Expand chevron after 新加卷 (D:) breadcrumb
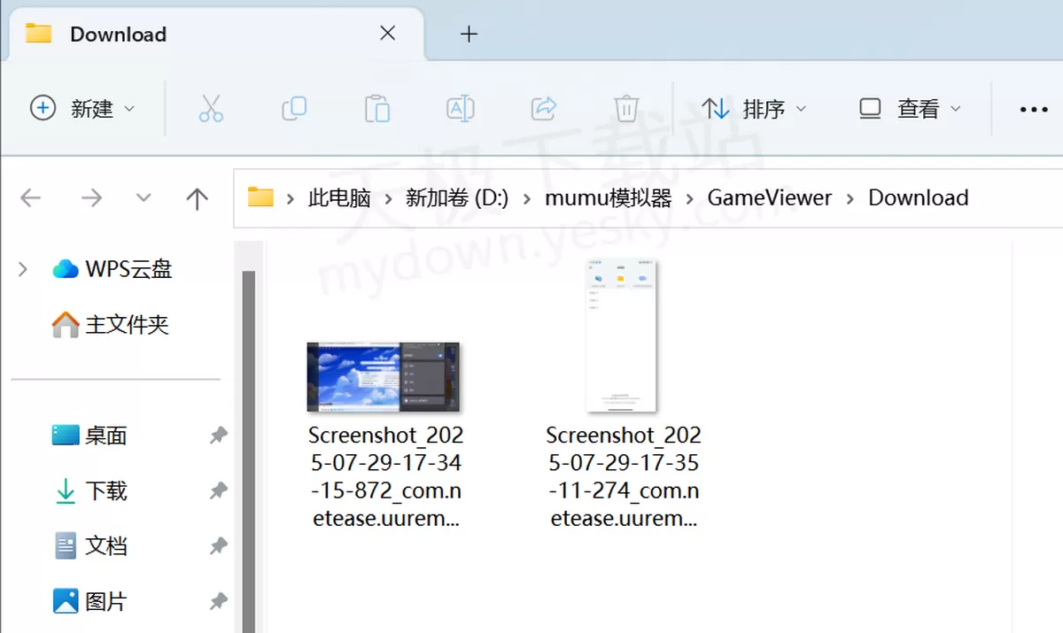Screen dimensions: 1063x633 tap(526, 198)
